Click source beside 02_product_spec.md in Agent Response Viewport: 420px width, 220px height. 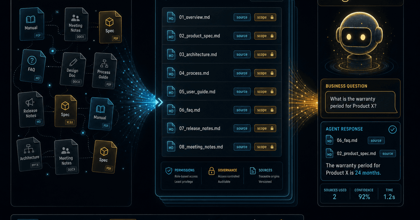pos(388,153)
